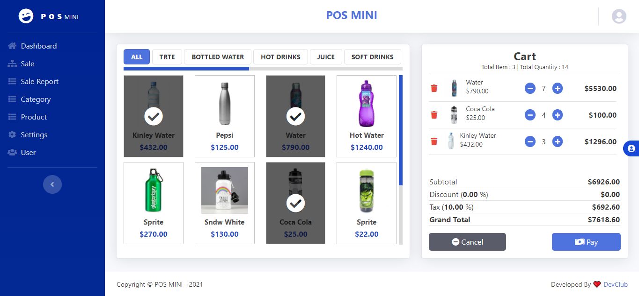
Task: Filter products by Soft Drinks tab
Action: [x=372, y=57]
